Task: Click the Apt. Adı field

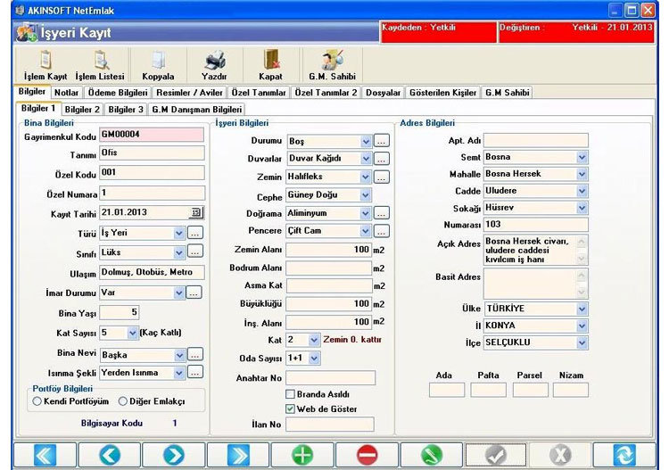Action: click(x=536, y=140)
